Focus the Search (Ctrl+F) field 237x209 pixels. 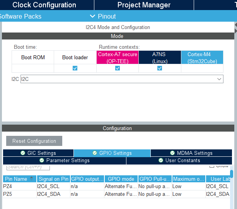pos(28,168)
